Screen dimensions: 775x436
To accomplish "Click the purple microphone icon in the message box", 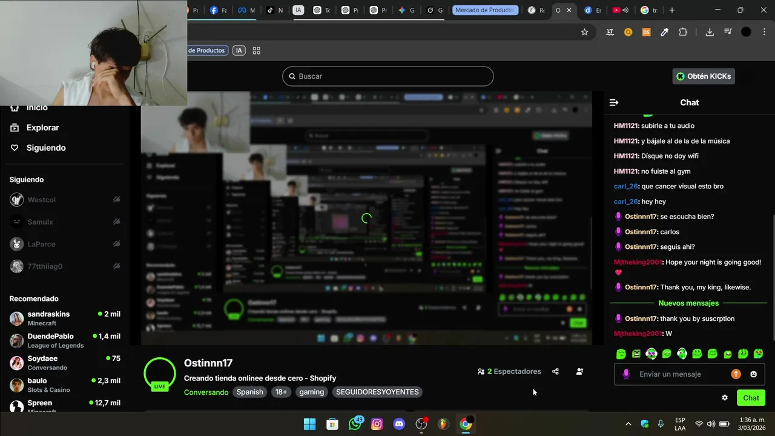I will 626,374.
